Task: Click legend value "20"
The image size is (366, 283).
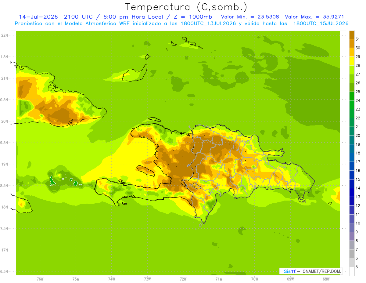Action: tap(358, 136)
